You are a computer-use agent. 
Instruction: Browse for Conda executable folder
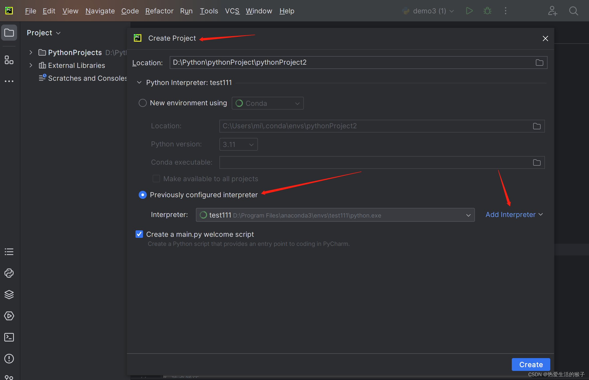click(x=537, y=162)
